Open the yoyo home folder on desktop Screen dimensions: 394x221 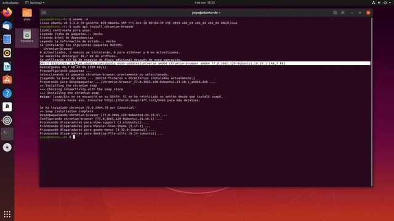pyautogui.click(x=27, y=14)
